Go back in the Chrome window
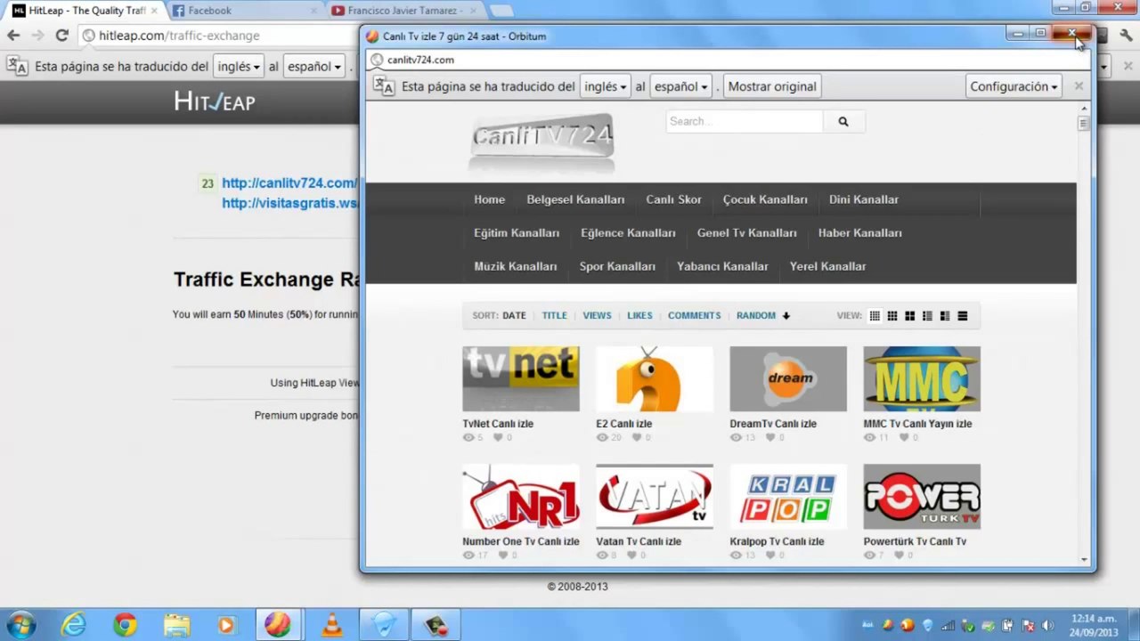The height and width of the screenshot is (641, 1140). (13, 36)
